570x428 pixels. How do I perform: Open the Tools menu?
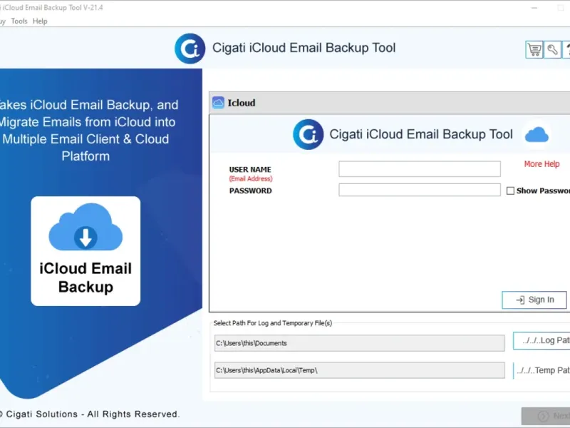pos(19,21)
